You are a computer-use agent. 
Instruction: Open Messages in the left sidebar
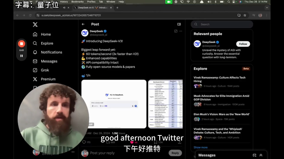pos(45,61)
